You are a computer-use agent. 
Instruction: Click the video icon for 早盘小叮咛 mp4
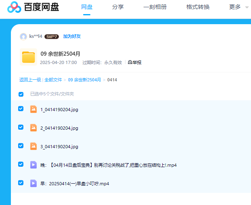(33, 183)
